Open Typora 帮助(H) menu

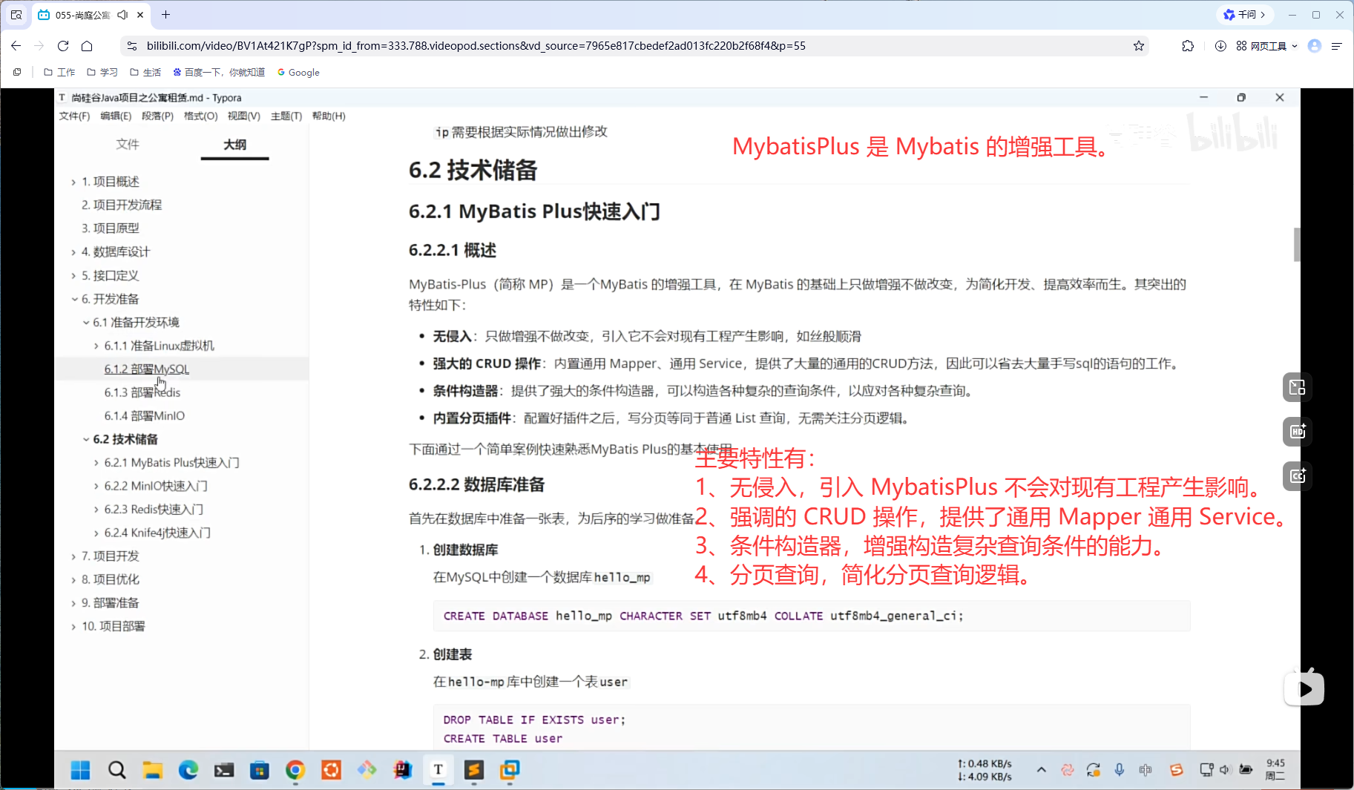coord(329,116)
